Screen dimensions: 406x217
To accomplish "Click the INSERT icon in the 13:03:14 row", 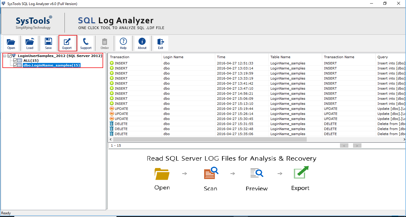I will pyautogui.click(x=112, y=68).
